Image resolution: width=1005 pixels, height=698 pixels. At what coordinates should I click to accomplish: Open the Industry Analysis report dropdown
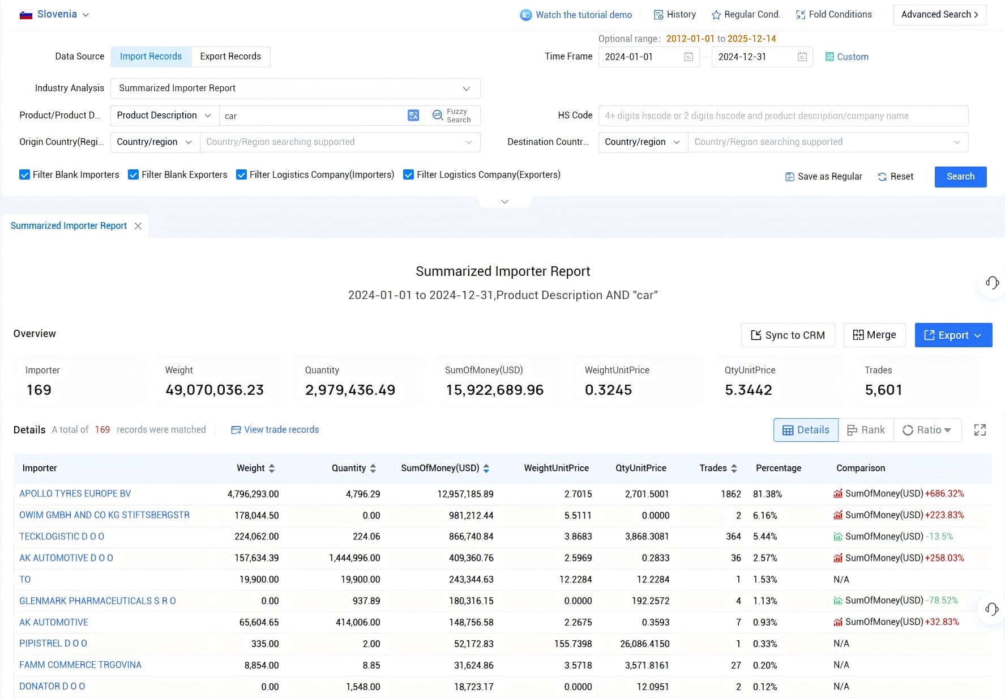click(296, 88)
